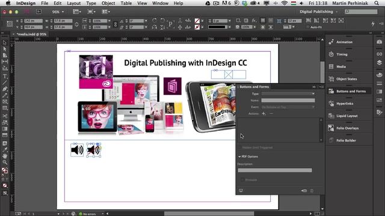This screenshot has width=385, height=216.
Task: Click the trash icon in Buttons and Forms panel
Action: click(x=312, y=191)
